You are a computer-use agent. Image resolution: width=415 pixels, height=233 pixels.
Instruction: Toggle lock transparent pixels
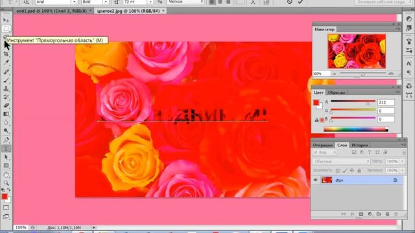[x=337, y=171]
